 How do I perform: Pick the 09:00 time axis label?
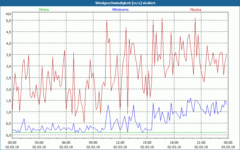pos(93,142)
